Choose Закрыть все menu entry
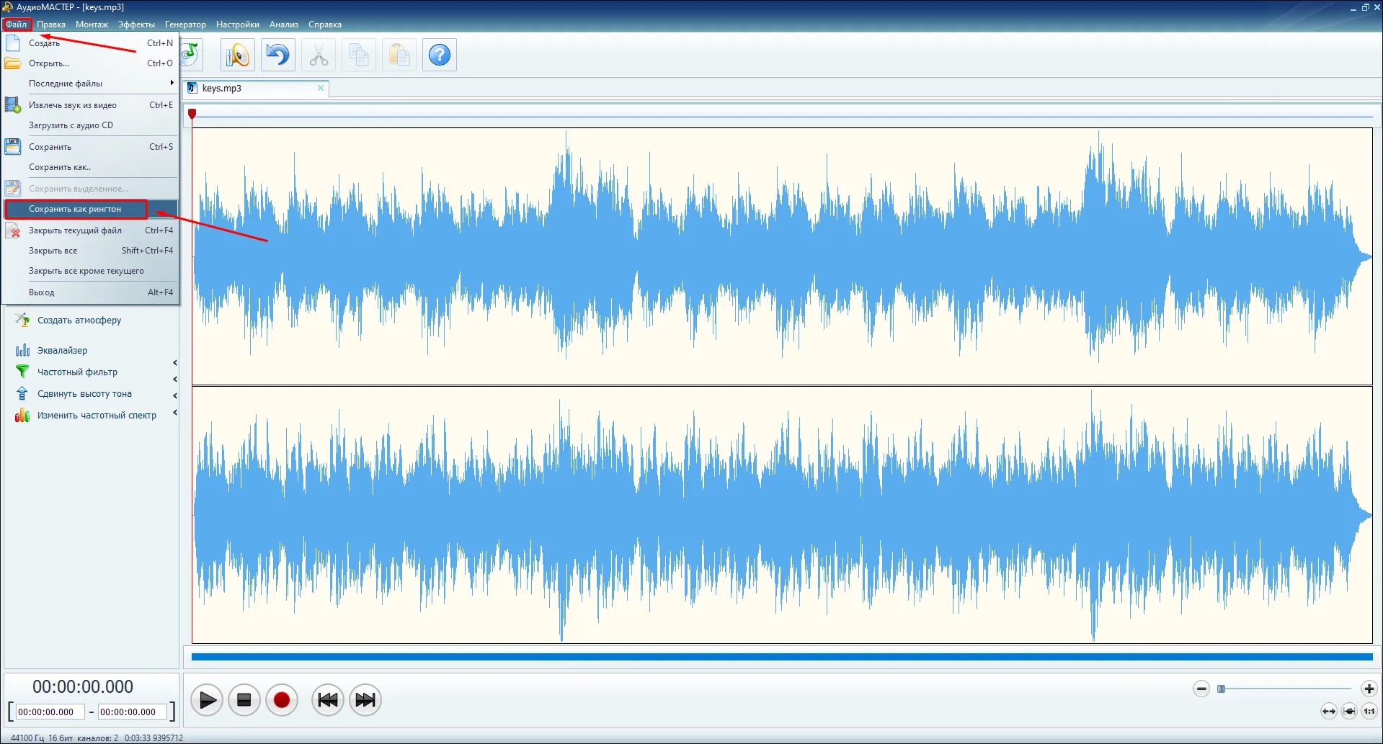This screenshot has height=744, width=1383. 90,251
